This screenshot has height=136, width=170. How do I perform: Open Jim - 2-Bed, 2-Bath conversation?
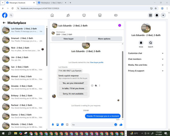23,59
